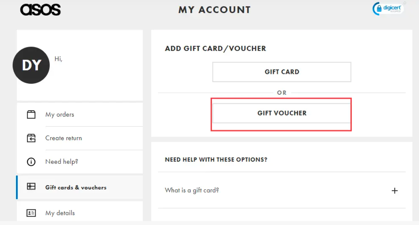Click the Need help info icon
The width and height of the screenshot is (419, 225).
point(31,162)
